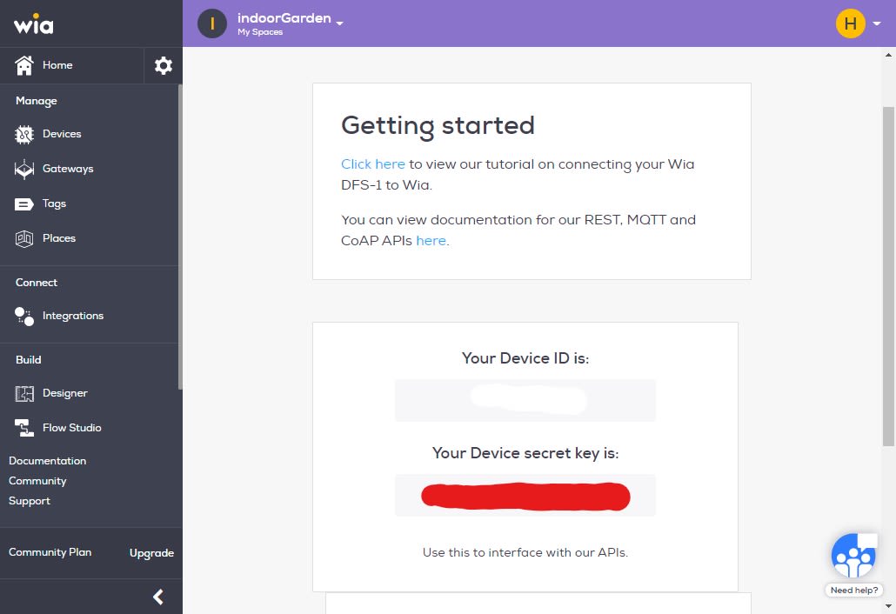Click the Integrations dots icon

(x=24, y=316)
